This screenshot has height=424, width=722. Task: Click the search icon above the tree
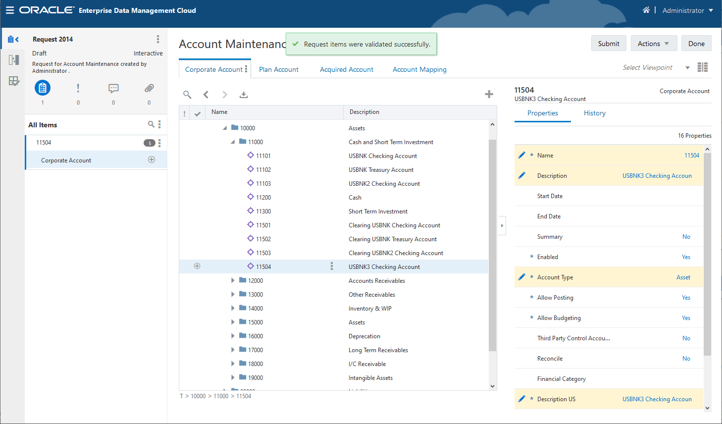(x=187, y=95)
